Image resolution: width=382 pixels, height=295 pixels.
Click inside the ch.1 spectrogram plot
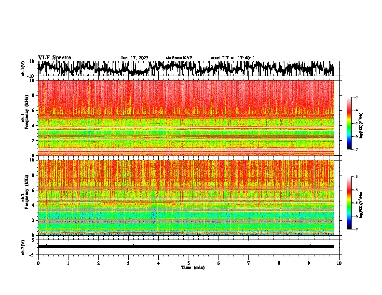coord(186,118)
